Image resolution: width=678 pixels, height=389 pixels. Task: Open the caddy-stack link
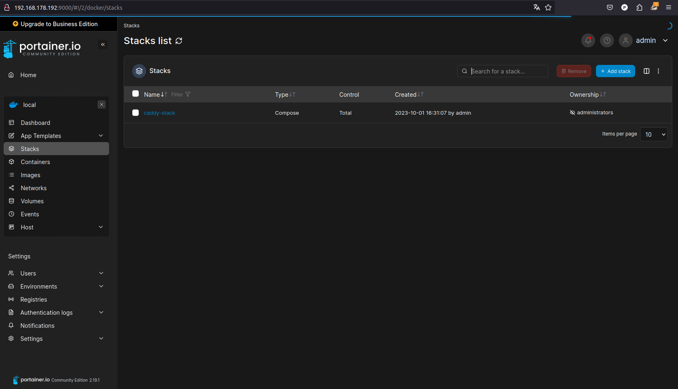click(159, 113)
